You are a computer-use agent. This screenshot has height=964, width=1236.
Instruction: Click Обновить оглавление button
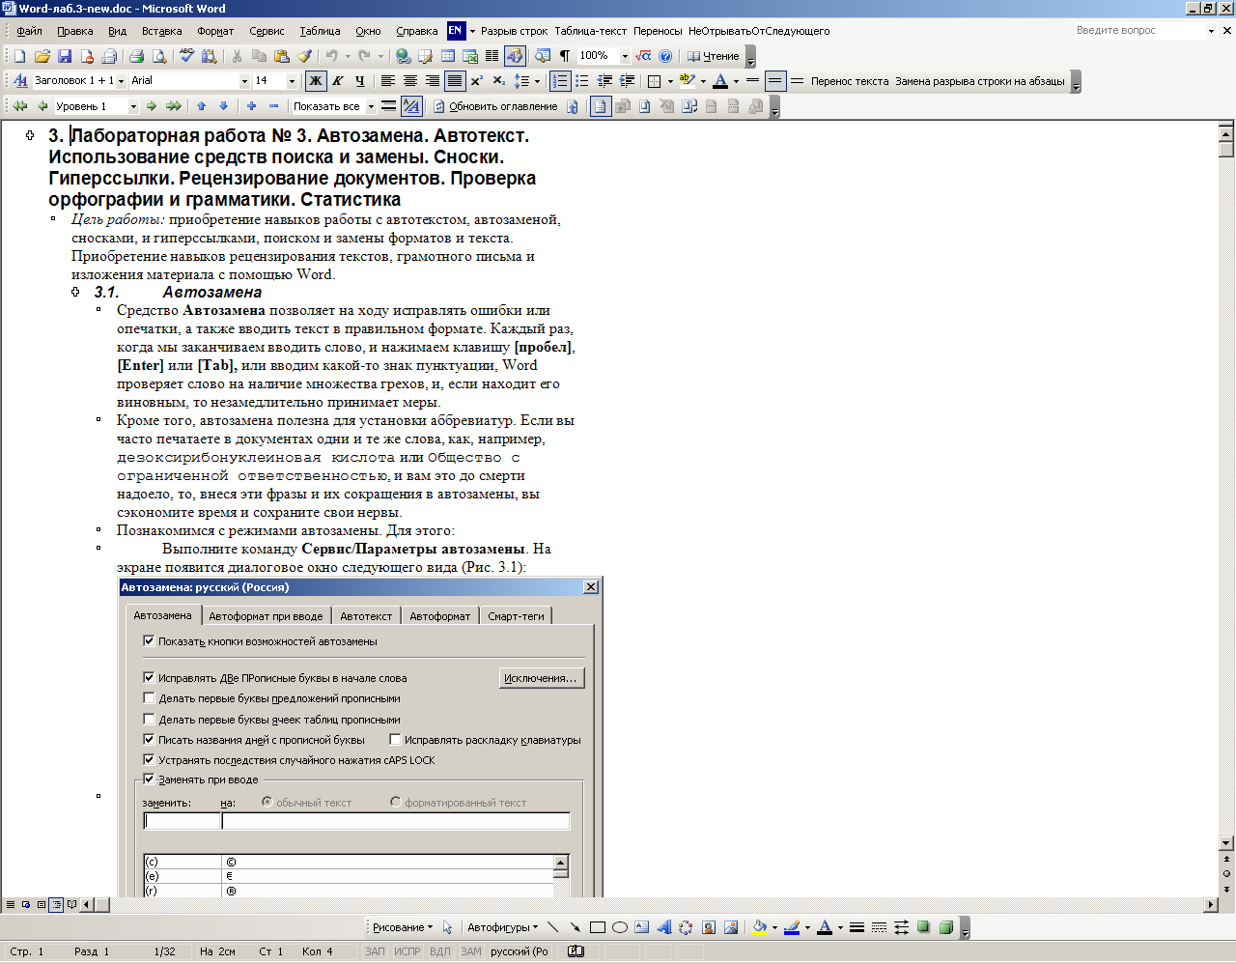(494, 106)
